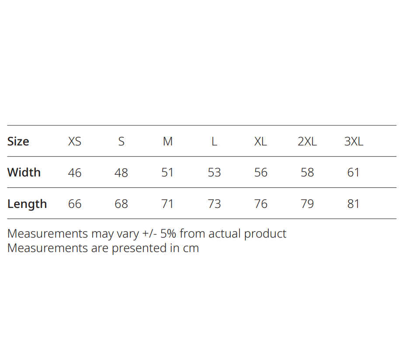Viewport: 399px width, 363px height.
Task: Select the Width row label
Action: coord(24,173)
